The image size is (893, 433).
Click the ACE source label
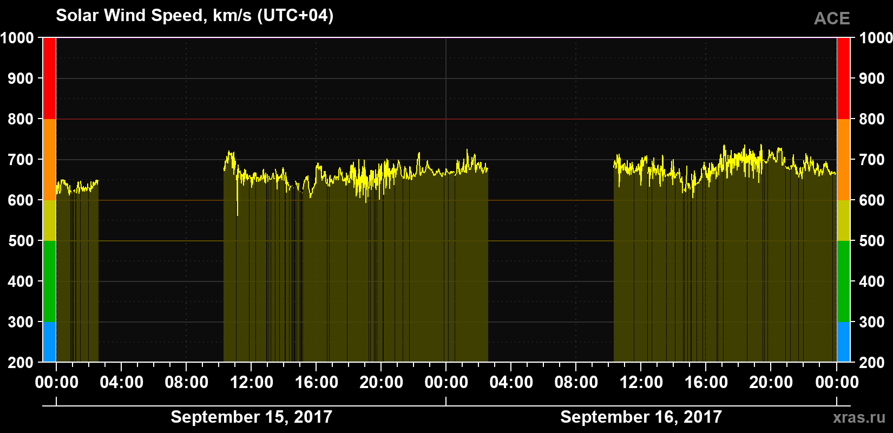point(832,18)
